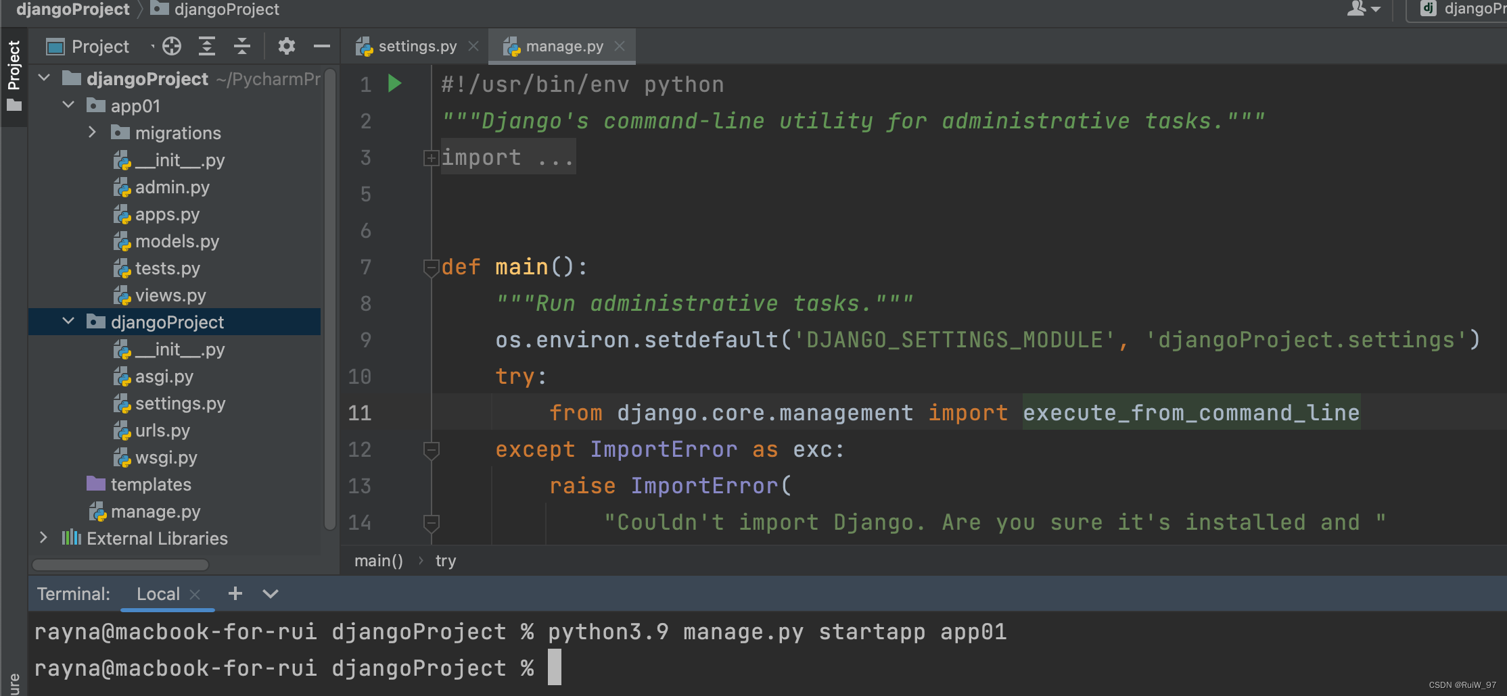Click the horizontal scrollbar under the project tree

[120, 565]
